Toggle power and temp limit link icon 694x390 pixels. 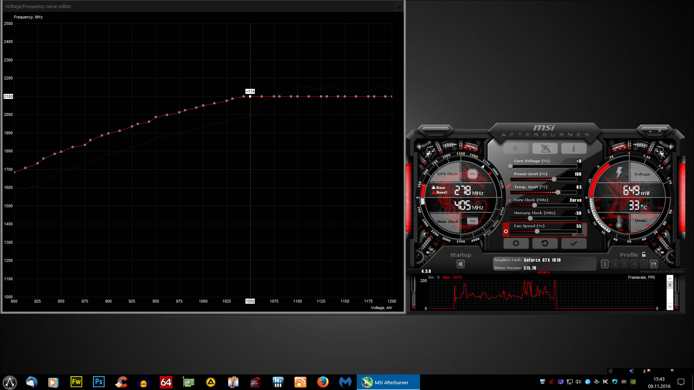508,186
